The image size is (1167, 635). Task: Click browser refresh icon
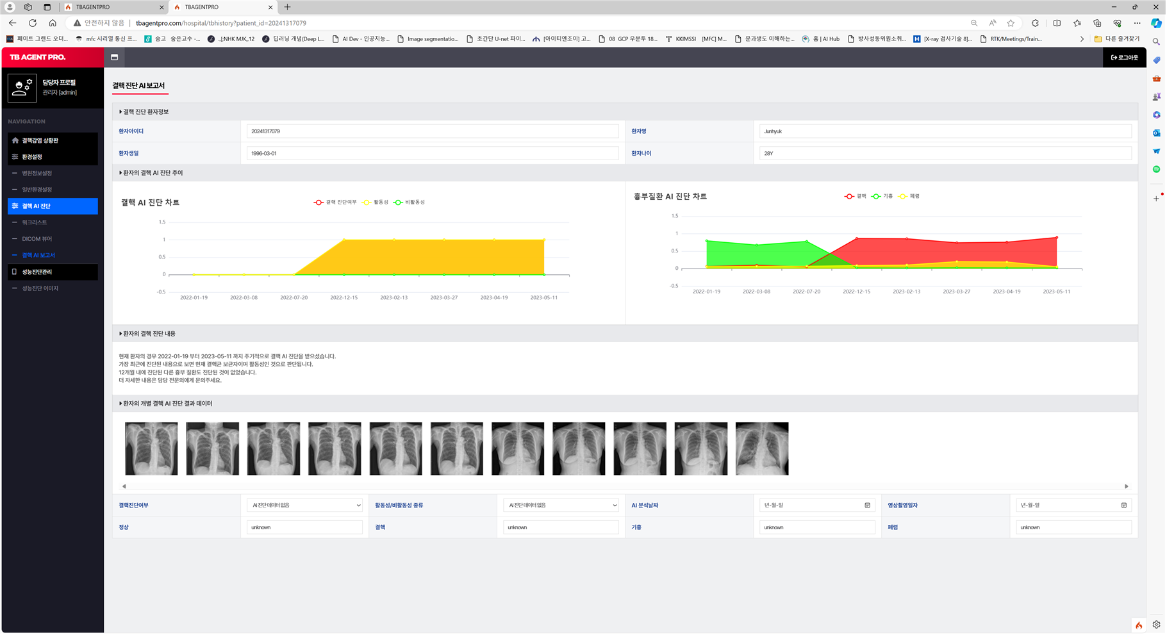pyautogui.click(x=33, y=23)
